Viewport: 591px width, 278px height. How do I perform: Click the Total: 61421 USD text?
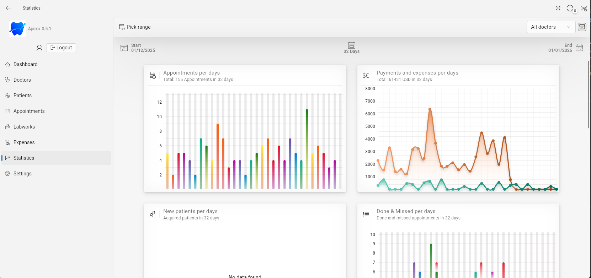404,80
